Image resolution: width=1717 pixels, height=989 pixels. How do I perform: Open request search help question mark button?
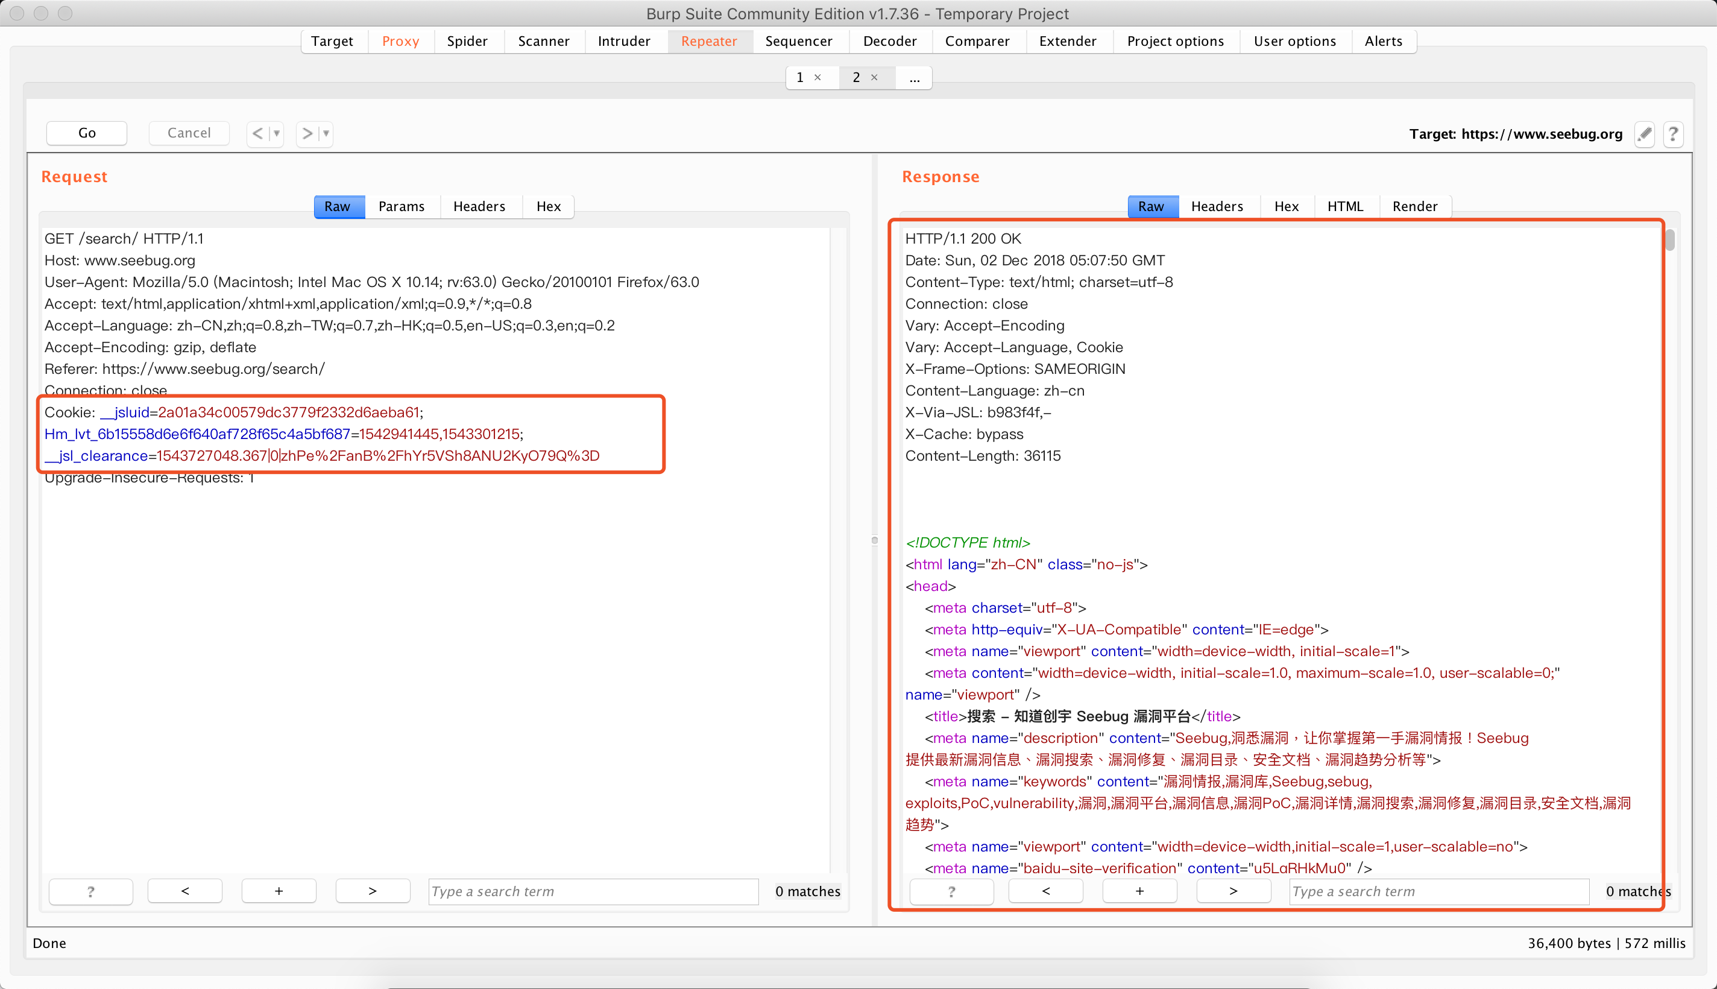click(x=91, y=891)
